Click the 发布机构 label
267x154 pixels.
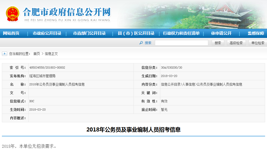click(18, 76)
